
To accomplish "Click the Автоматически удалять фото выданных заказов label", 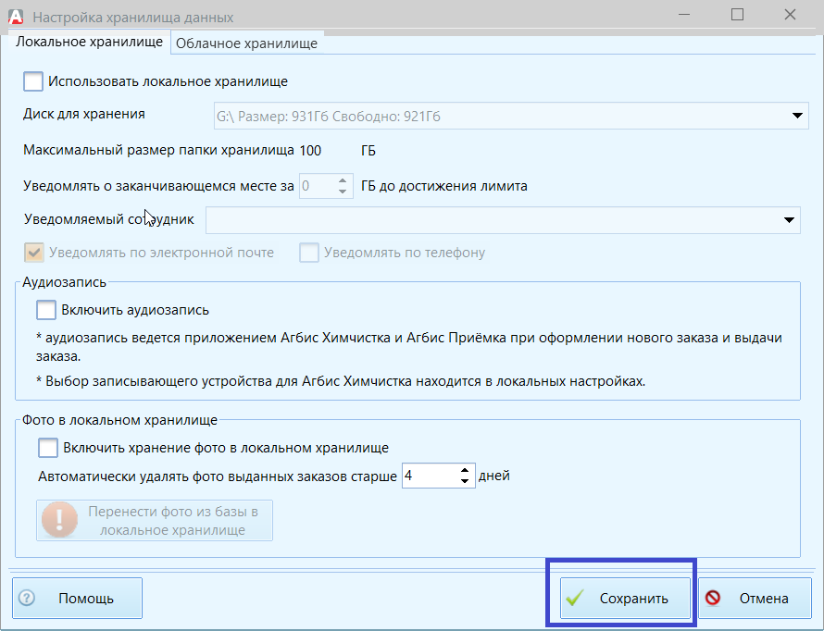I will tap(218, 476).
